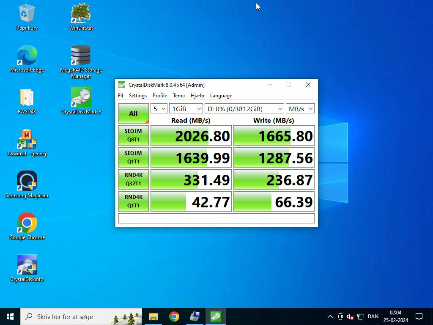Open the notification center icon
This screenshot has width=433, height=325.
click(419, 317)
